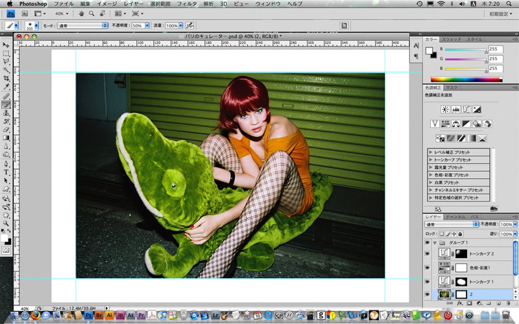Switch to the マスク tab
This screenshot has width=519, height=324.
point(452,87)
